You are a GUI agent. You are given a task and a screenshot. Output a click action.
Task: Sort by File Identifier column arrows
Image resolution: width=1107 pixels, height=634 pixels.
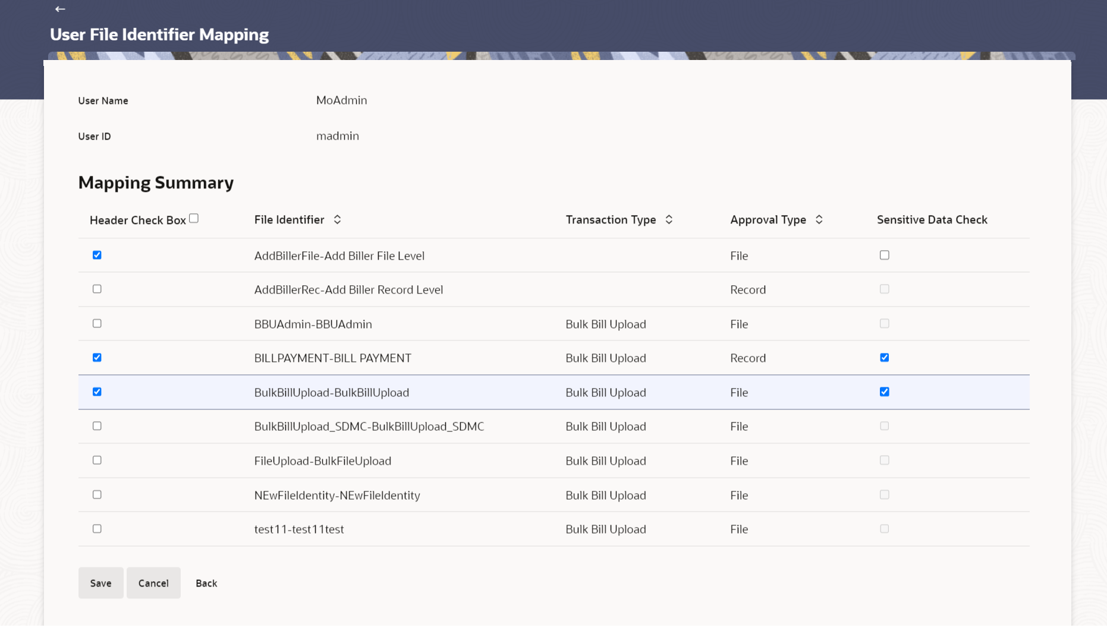(x=337, y=220)
